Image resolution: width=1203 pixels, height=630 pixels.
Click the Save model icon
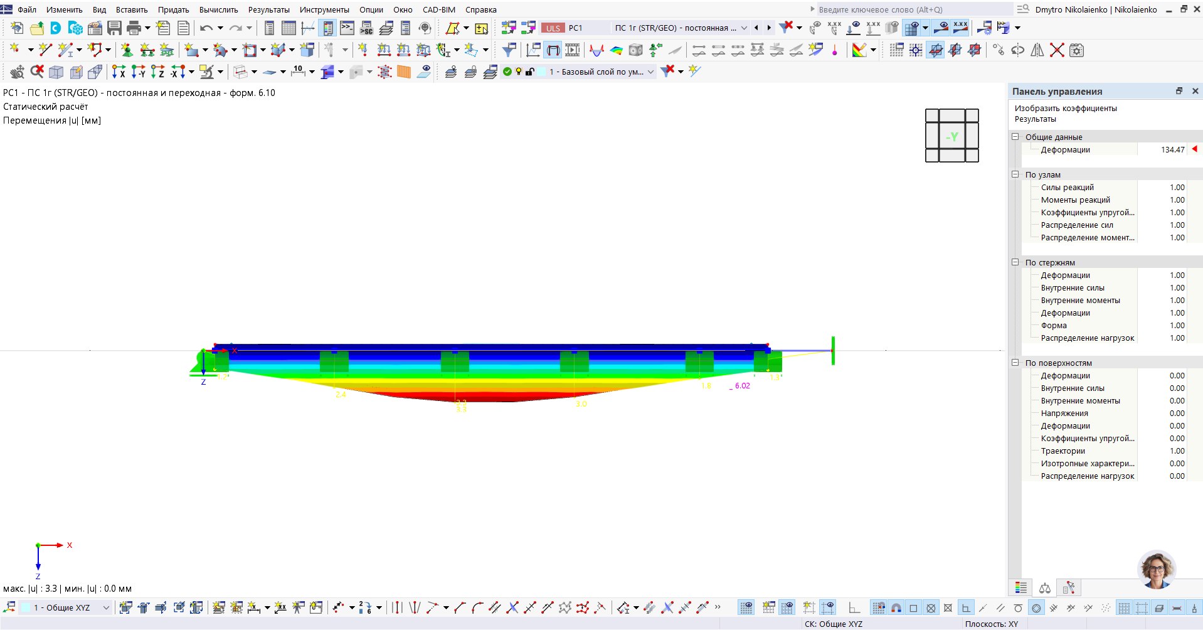point(114,28)
